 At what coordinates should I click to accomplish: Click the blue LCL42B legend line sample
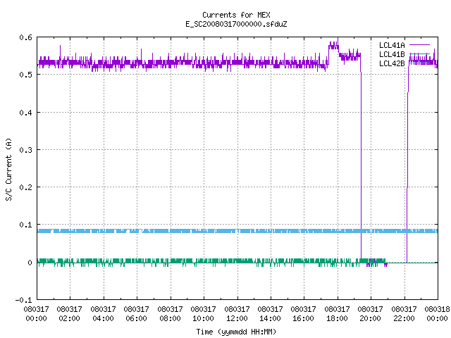click(419, 63)
